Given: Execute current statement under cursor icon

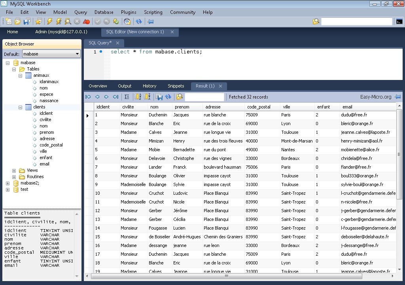Looking at the screenshot, I should point(59,21).
